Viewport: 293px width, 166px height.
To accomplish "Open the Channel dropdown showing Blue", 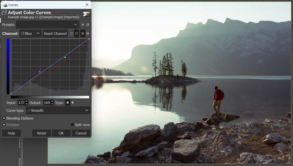I will point(30,33).
